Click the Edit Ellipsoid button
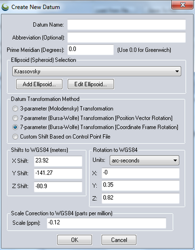 91,84
